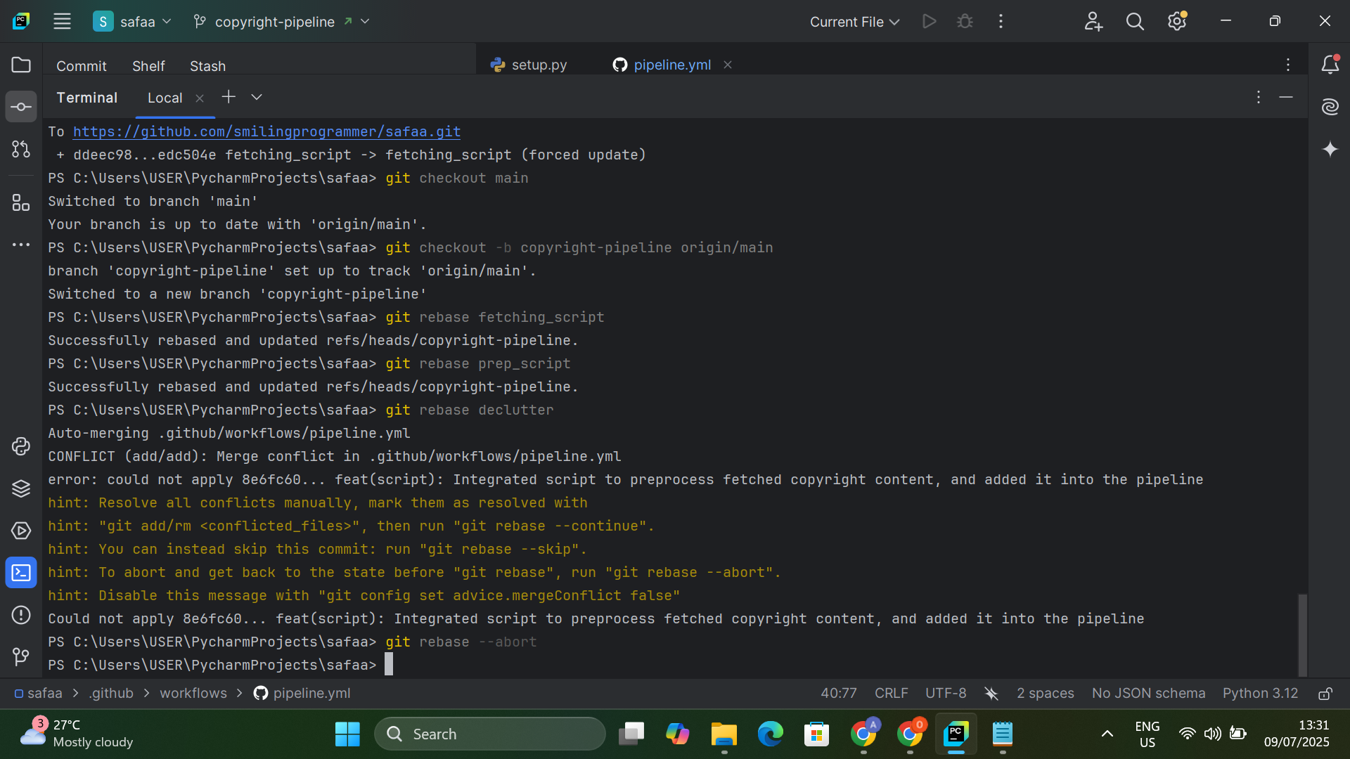Viewport: 1350px width, 759px height.
Task: Open CRLF line separator selector
Action: pyautogui.click(x=891, y=694)
